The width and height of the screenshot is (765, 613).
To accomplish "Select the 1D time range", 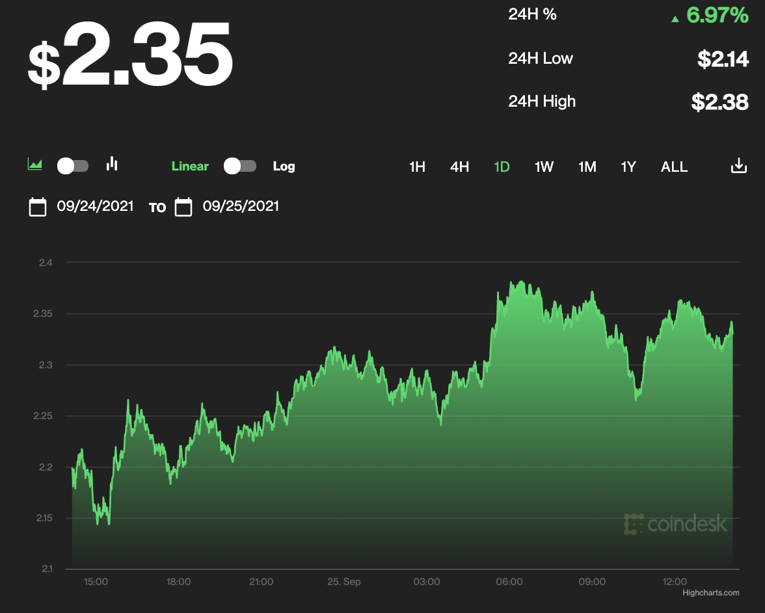I will click(x=502, y=167).
